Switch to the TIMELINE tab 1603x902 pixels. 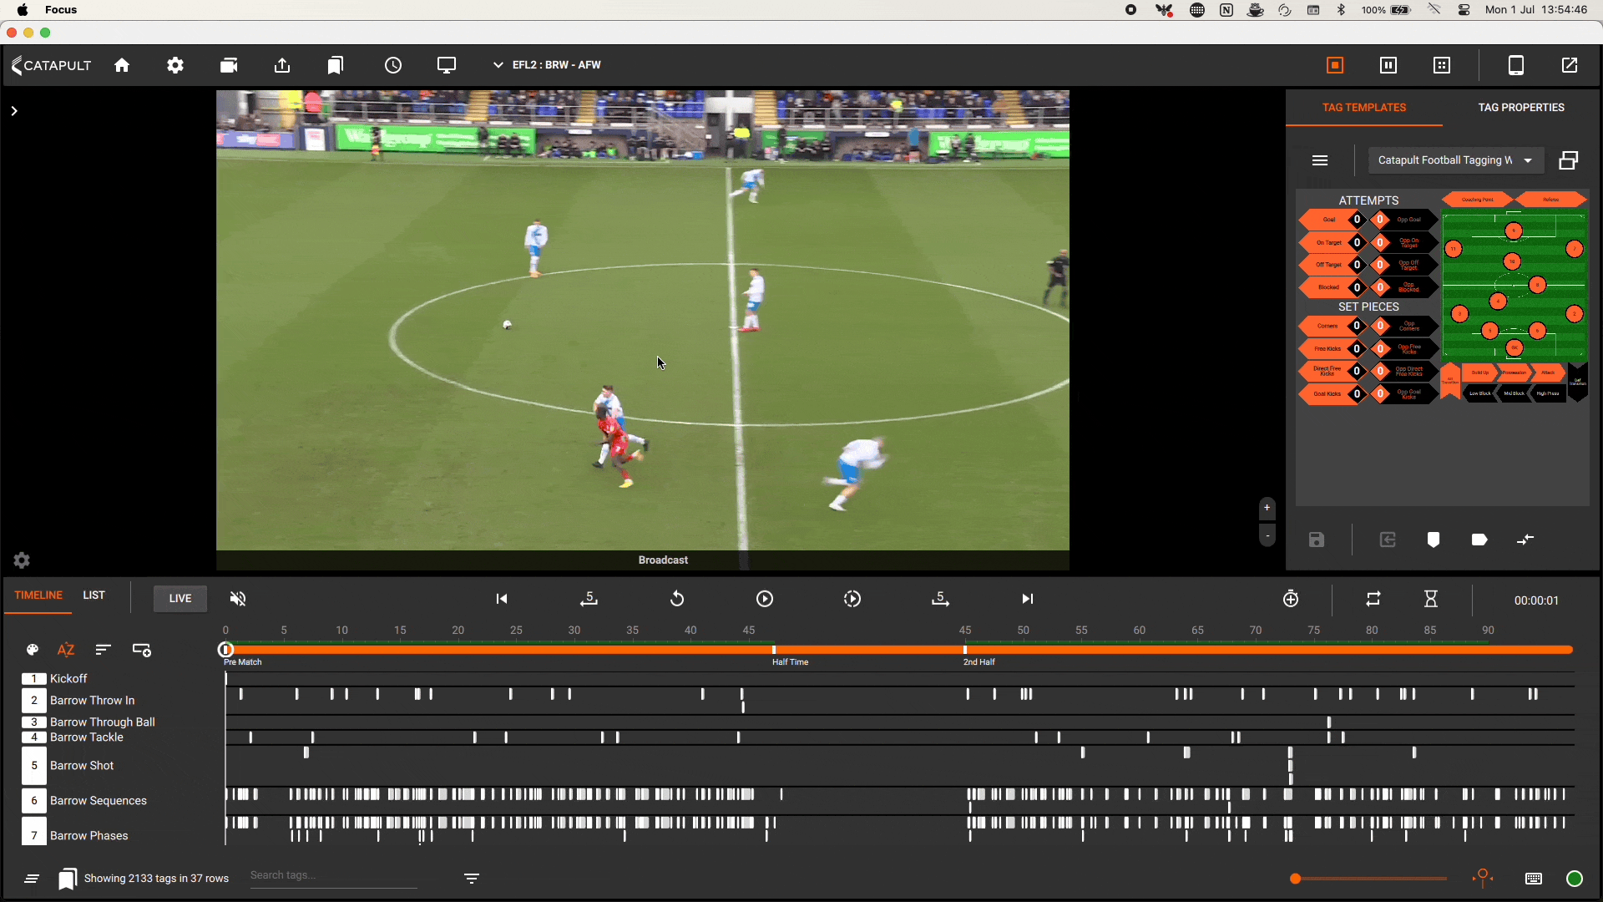coord(38,595)
